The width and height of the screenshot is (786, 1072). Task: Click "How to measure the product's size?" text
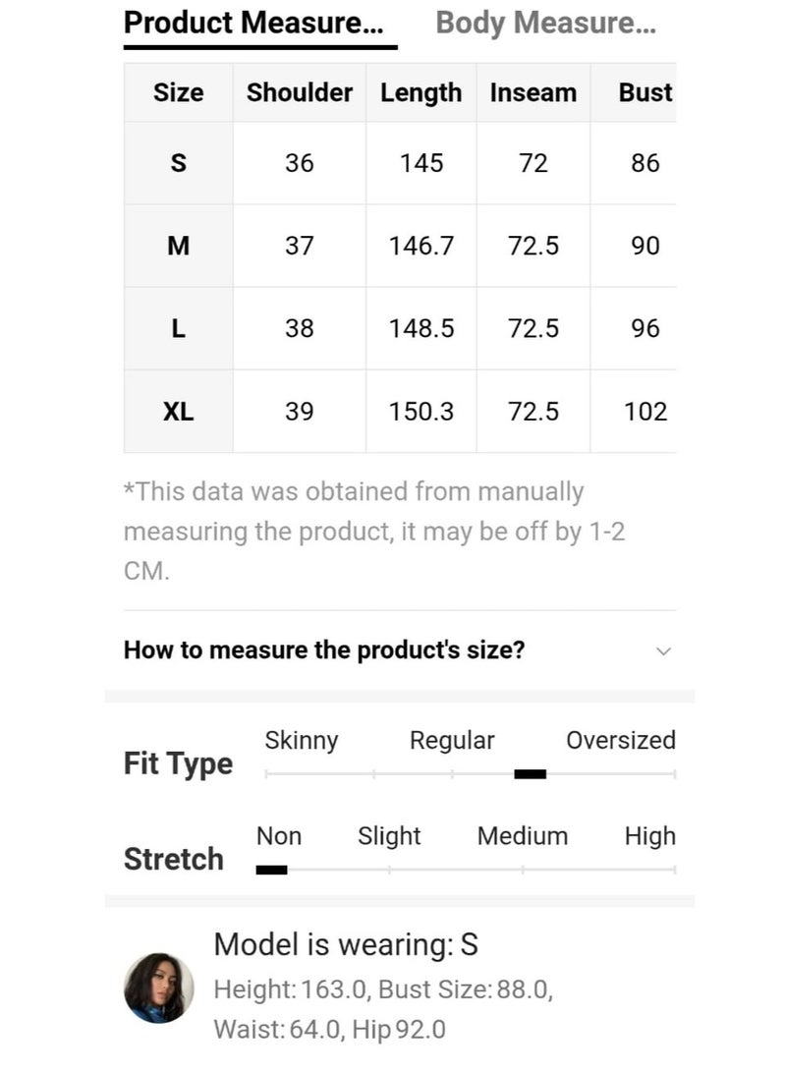(x=324, y=650)
